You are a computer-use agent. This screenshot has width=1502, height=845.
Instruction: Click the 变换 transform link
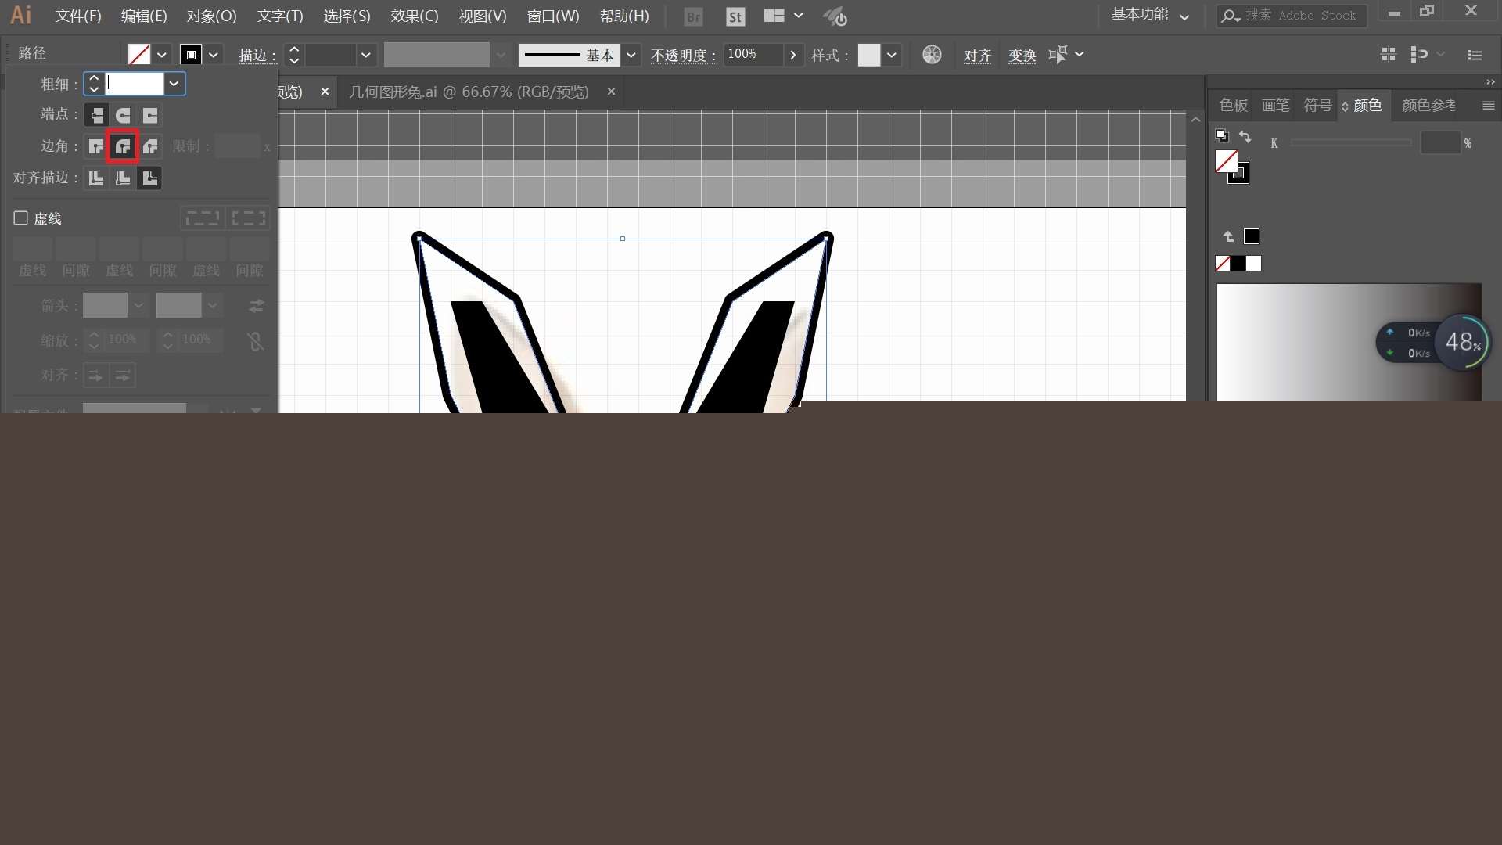[1022, 56]
